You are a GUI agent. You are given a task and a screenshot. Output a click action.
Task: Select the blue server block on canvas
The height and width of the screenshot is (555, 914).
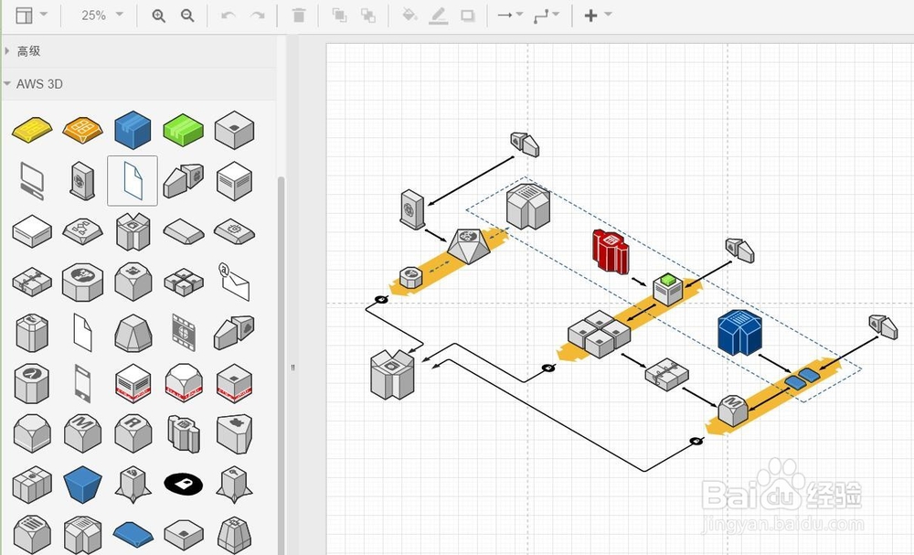739,332
